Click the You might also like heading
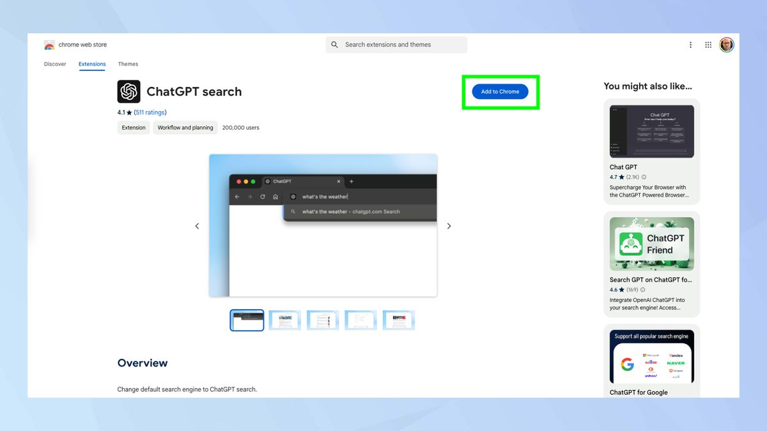Image resolution: width=767 pixels, height=431 pixels. click(x=648, y=86)
